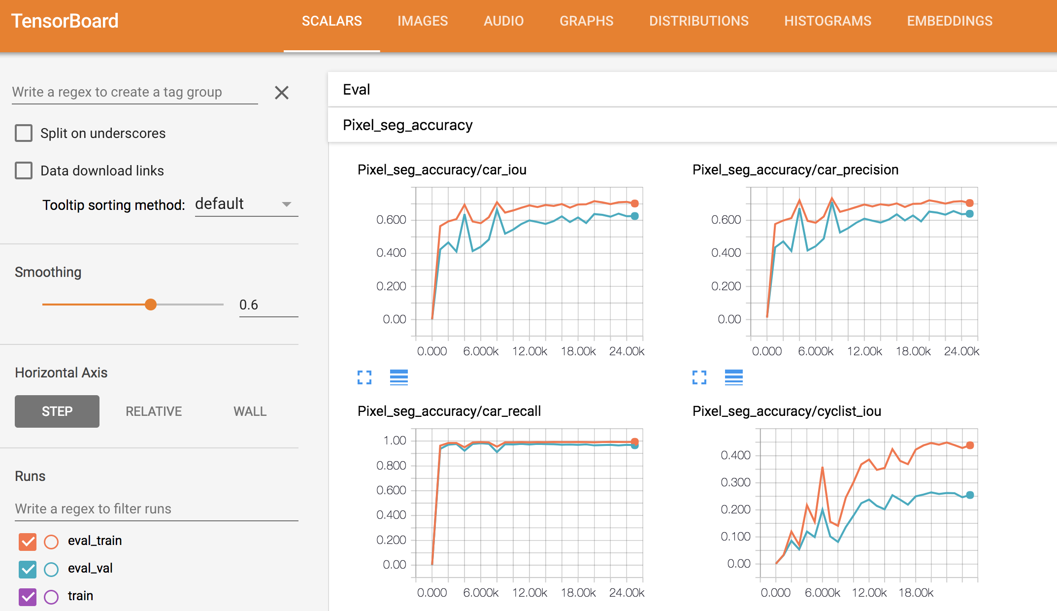Toggle log scale under car_precision chart
Image resolution: width=1057 pixels, height=611 pixels.
click(x=733, y=377)
